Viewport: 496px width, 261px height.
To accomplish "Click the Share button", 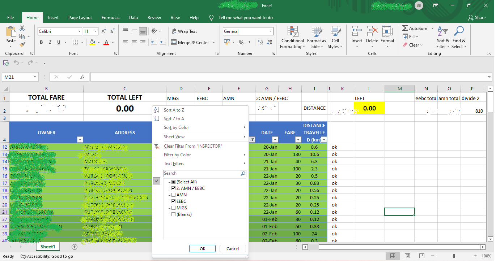I will click(477, 18).
